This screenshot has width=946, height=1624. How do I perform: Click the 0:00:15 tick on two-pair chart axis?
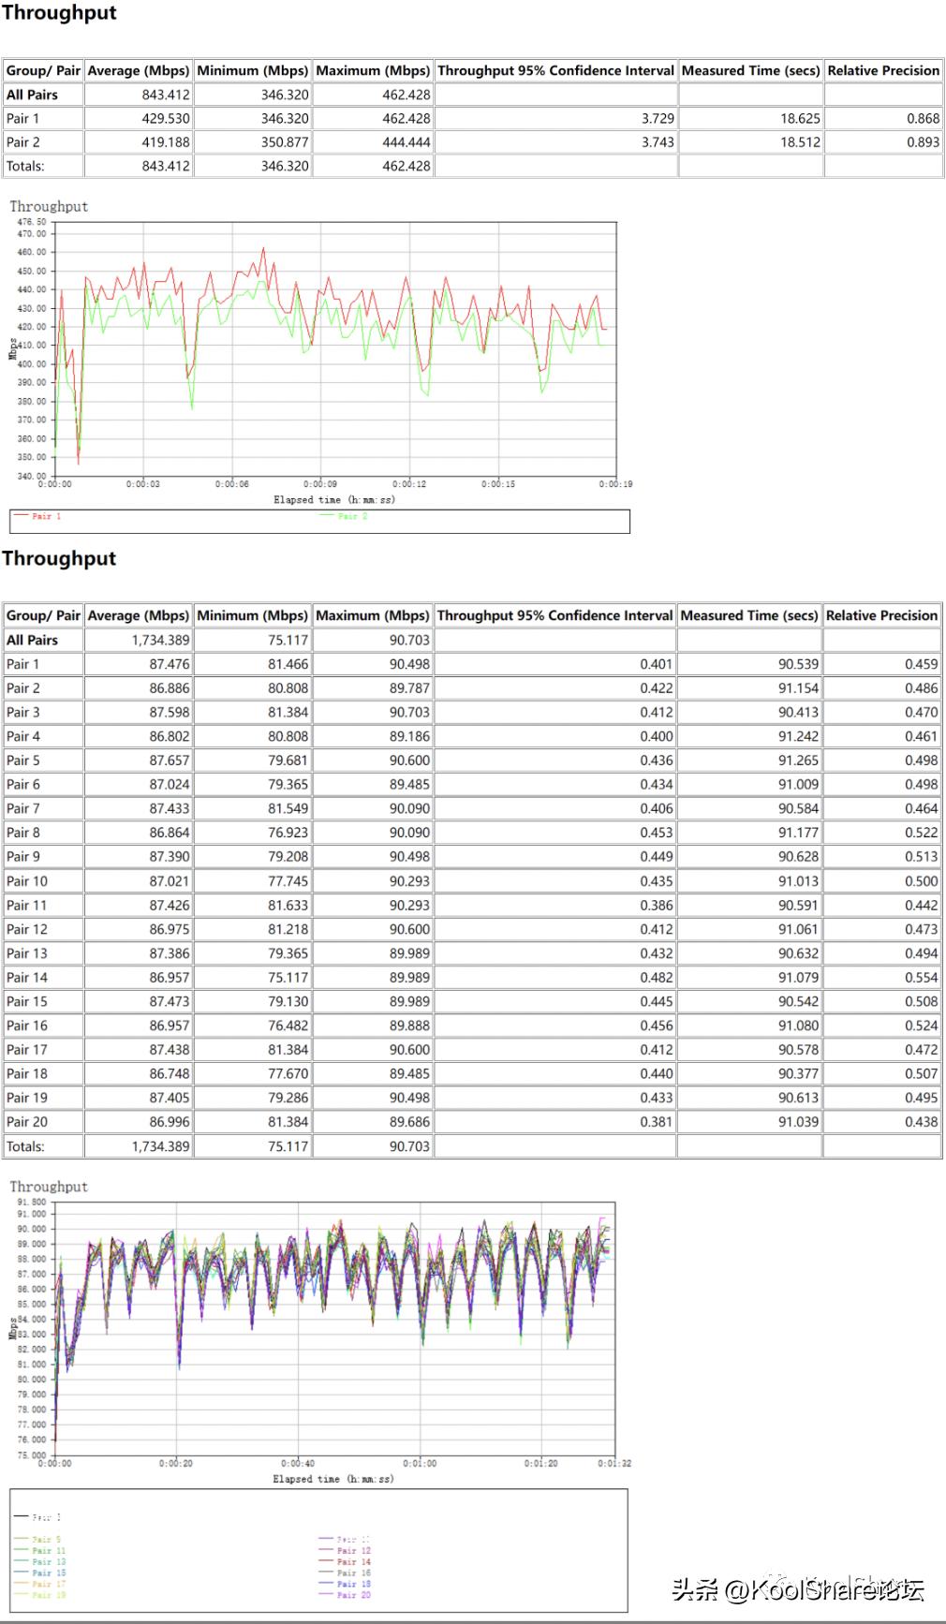pos(498,484)
